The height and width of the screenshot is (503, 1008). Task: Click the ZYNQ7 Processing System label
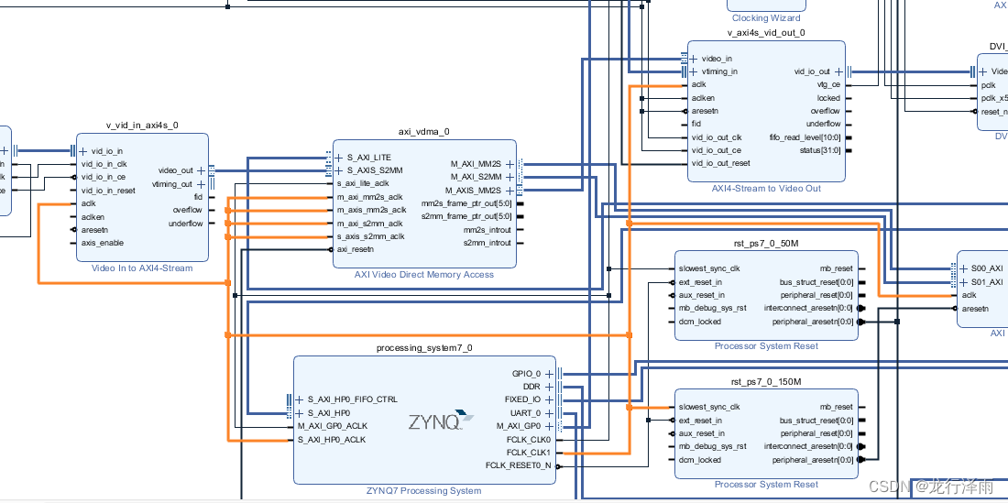[423, 491]
